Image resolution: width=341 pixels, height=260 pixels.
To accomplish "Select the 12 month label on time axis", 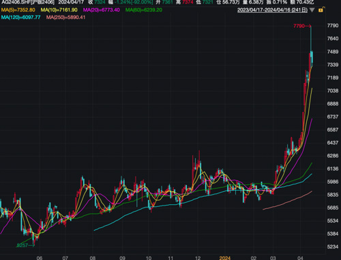I will click(x=198, y=258).
